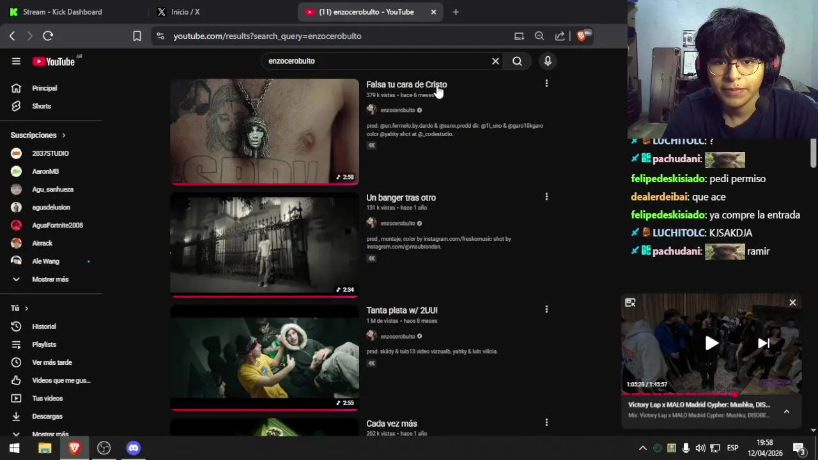Open video title Tanta plata w/ 2UU!
Screen dimensions: 818x460
(402, 310)
